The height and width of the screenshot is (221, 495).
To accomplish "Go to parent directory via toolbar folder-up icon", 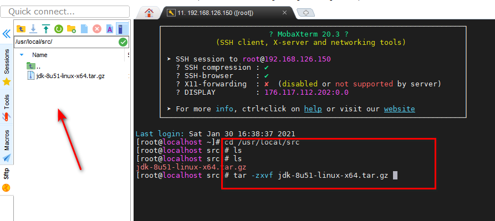I will (x=21, y=29).
